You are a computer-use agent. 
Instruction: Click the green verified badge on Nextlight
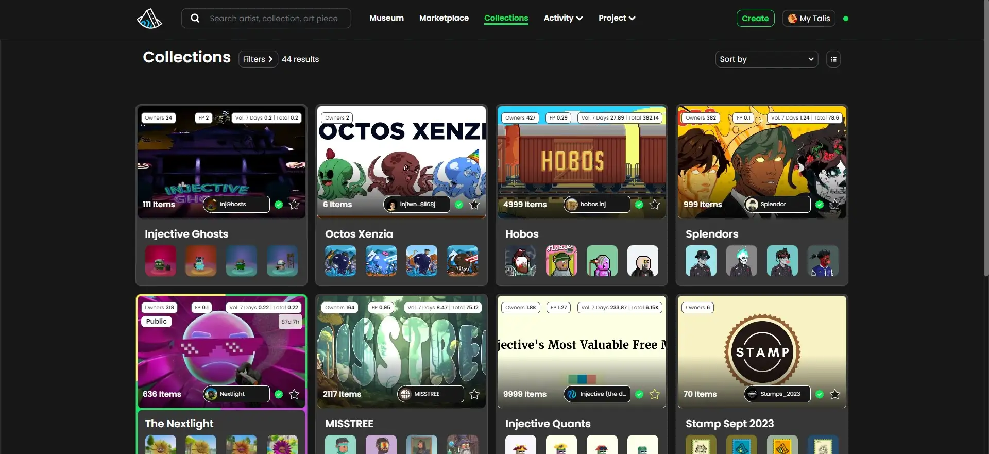pyautogui.click(x=279, y=394)
